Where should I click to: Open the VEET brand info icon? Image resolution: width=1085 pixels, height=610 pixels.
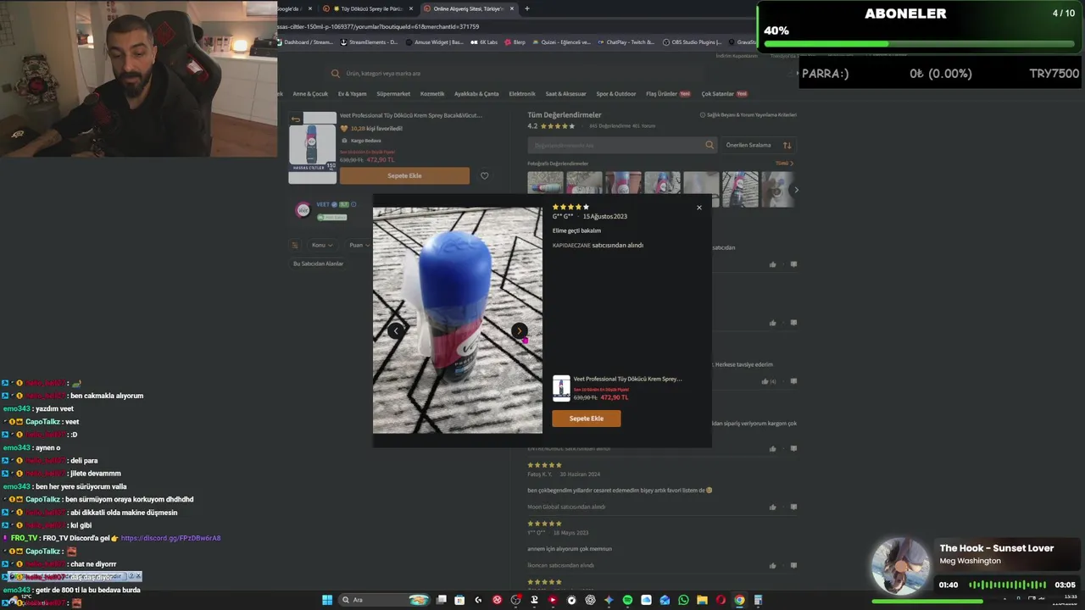click(353, 204)
